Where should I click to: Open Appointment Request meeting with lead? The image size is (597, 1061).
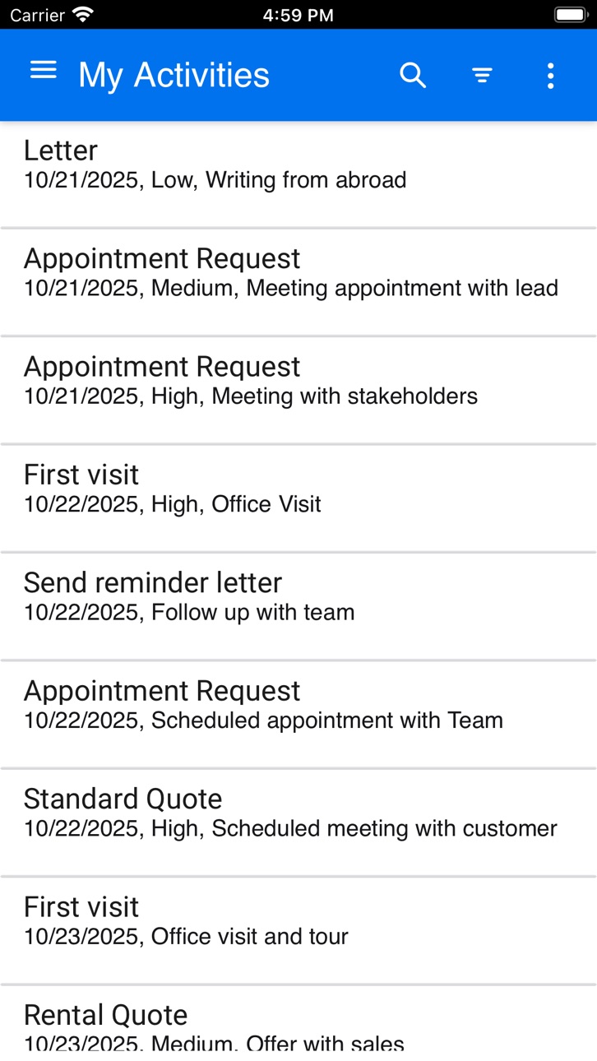(x=298, y=282)
